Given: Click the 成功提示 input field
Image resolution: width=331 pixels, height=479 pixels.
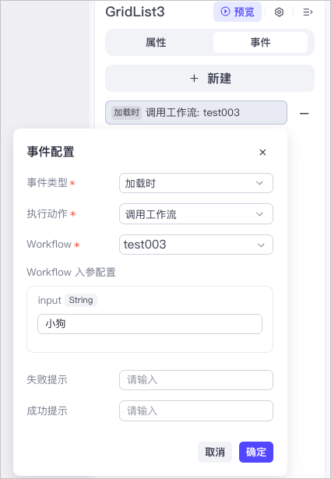Looking at the screenshot, I should tap(196, 411).
